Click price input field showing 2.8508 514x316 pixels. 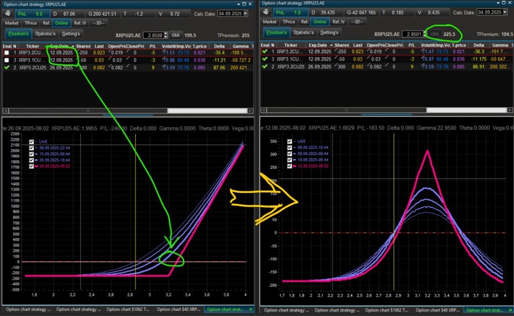pyautogui.click(x=153, y=35)
